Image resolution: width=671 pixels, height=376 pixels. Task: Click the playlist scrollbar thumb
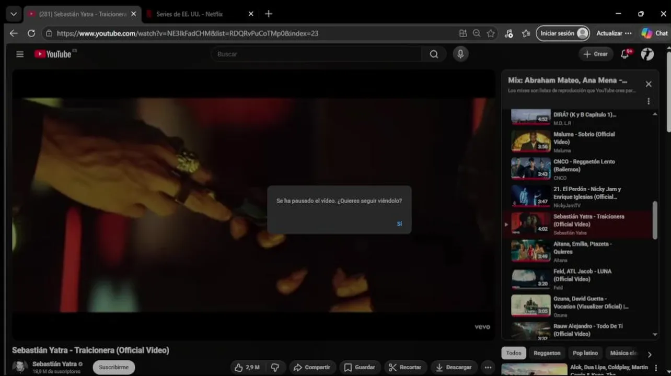655,220
